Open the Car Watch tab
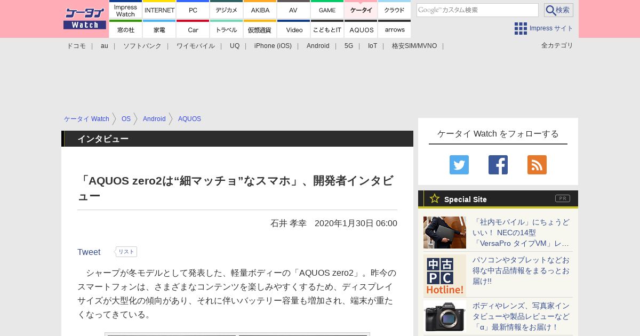This screenshot has width=640, height=336. pyautogui.click(x=193, y=29)
